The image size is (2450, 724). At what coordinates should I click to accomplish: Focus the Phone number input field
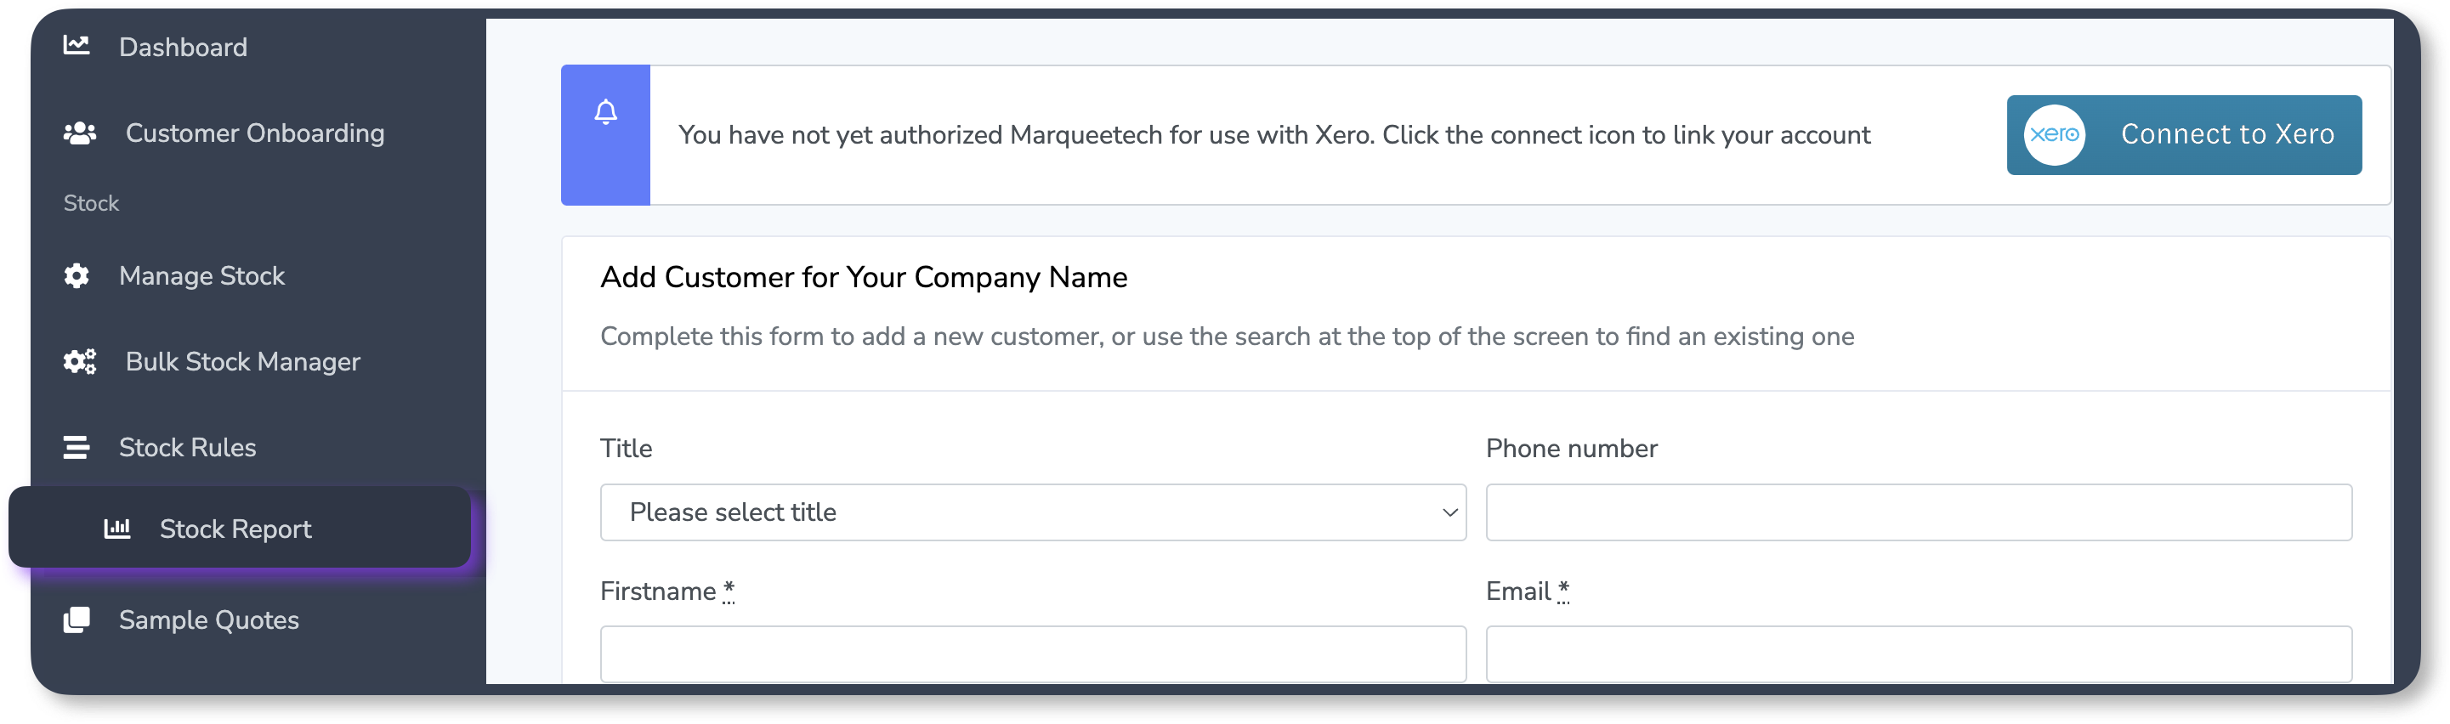[x=1919, y=512]
